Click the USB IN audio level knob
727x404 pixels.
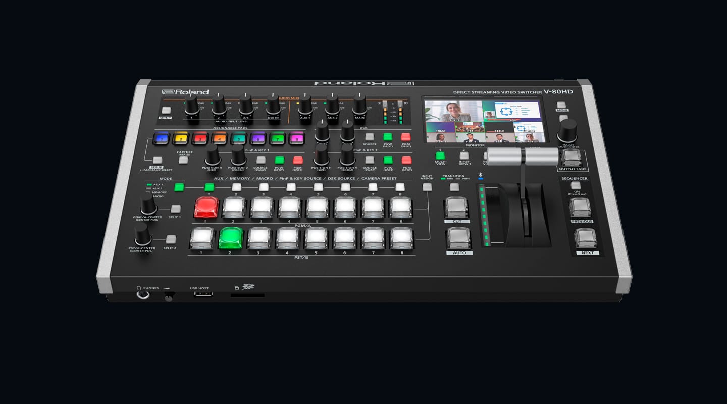point(273,106)
